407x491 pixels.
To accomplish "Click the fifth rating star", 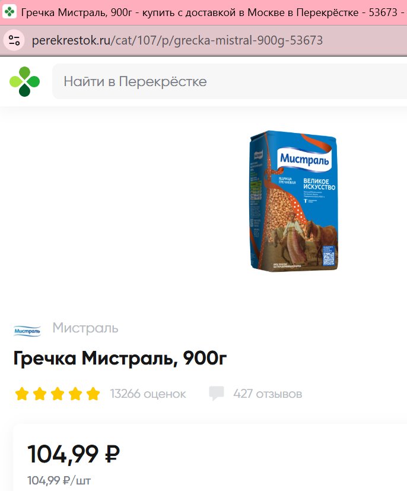I will coord(93,394).
